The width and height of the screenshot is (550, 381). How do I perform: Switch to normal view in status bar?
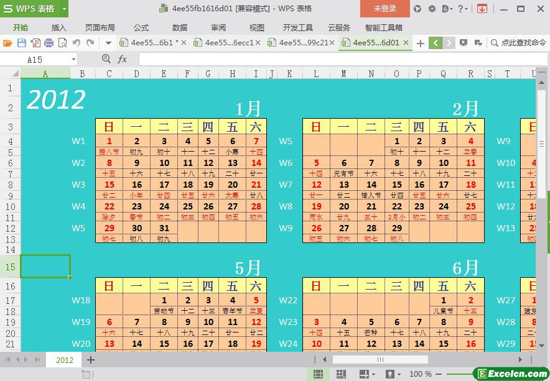pos(318,374)
